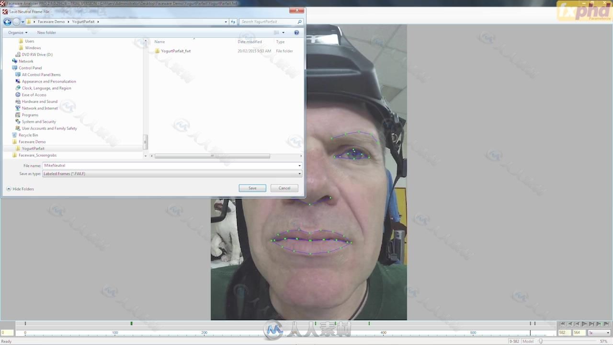The width and height of the screenshot is (613, 345).
Task: Play the selected range with green marker
Action: point(599,324)
